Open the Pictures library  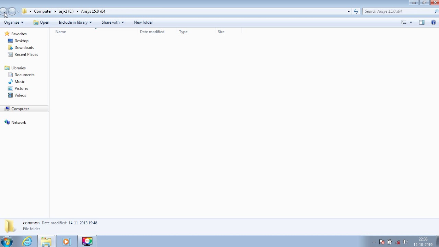click(x=21, y=89)
